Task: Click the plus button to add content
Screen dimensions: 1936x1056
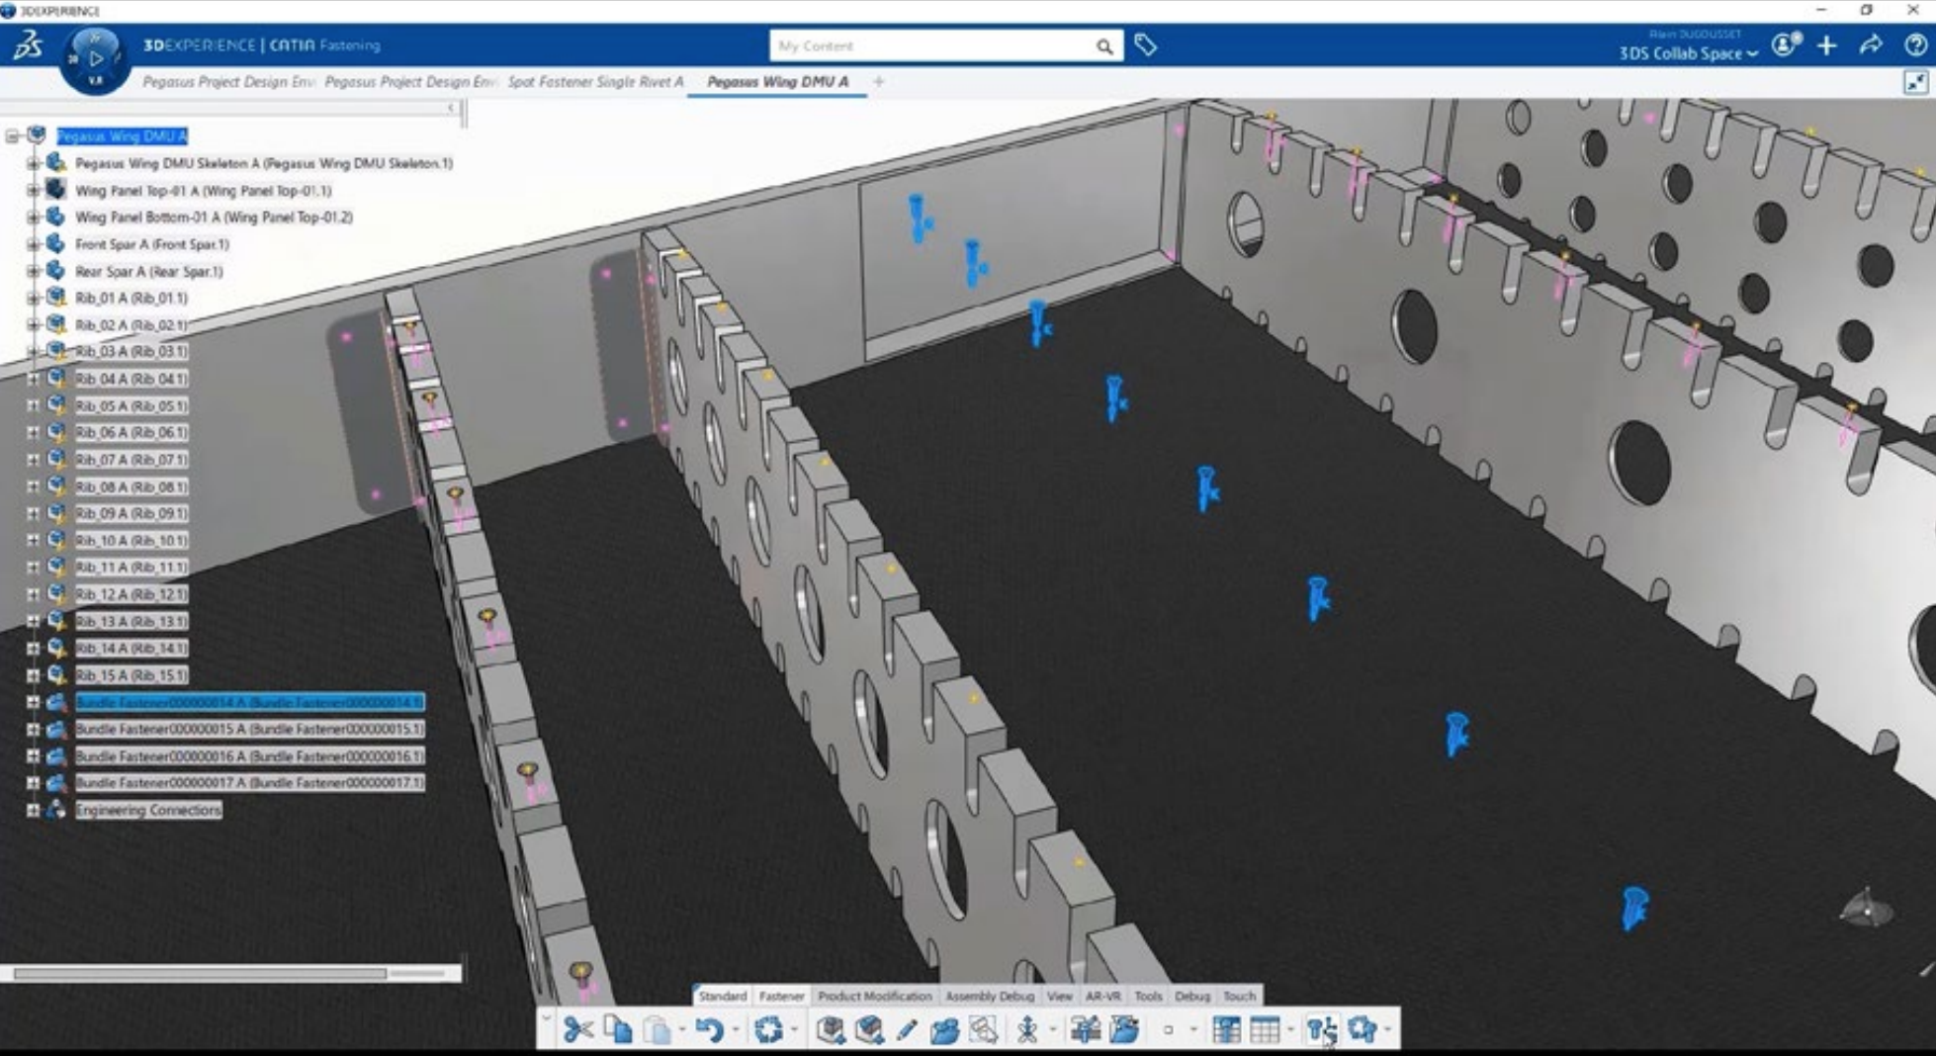Action: tap(1826, 45)
